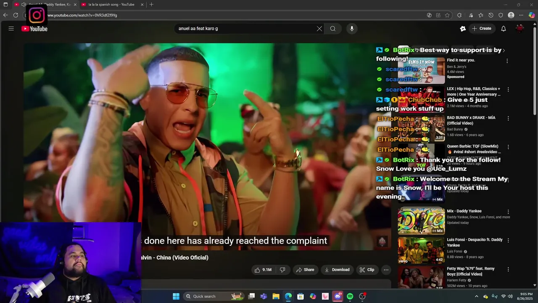Viewport: 538px width, 303px height.
Task: Open Wi-Fi settings in system tray
Action: tap(504, 296)
